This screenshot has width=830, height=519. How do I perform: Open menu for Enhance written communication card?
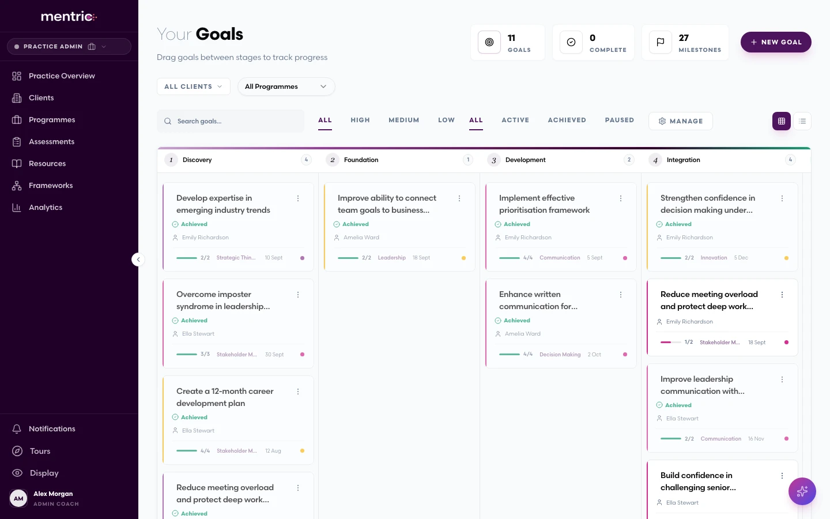pos(621,295)
